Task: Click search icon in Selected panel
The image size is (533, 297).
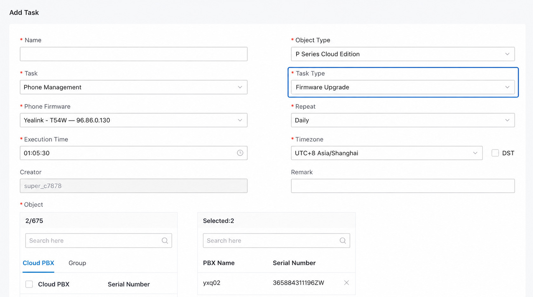Action: point(342,241)
